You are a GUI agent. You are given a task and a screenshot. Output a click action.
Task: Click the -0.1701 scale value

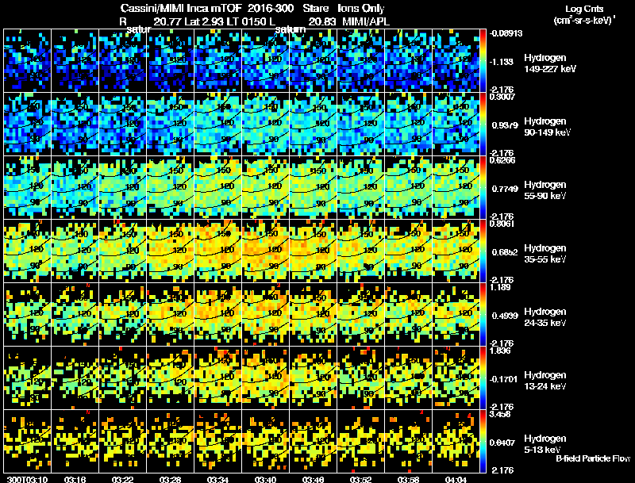tap(503, 379)
